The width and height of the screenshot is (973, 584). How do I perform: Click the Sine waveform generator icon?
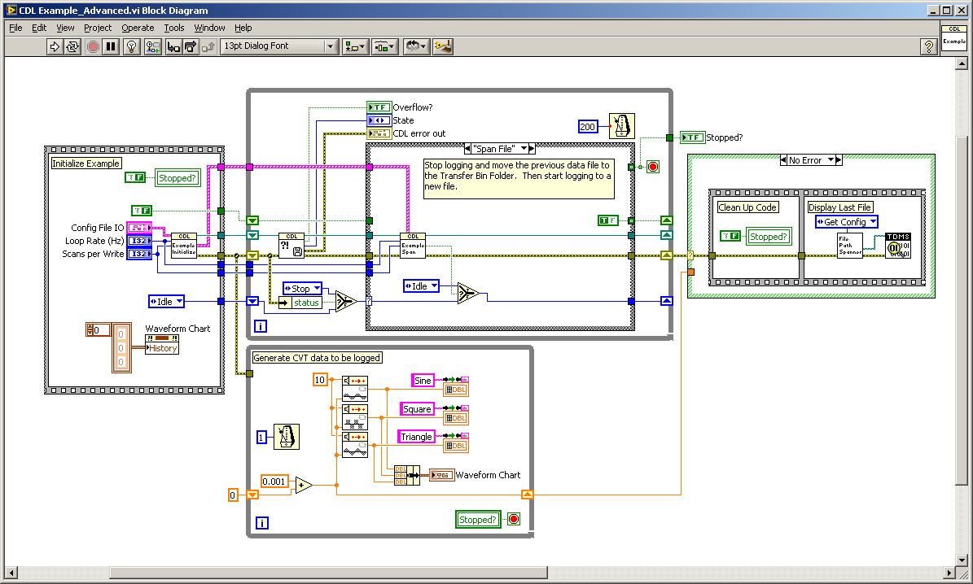(353, 388)
